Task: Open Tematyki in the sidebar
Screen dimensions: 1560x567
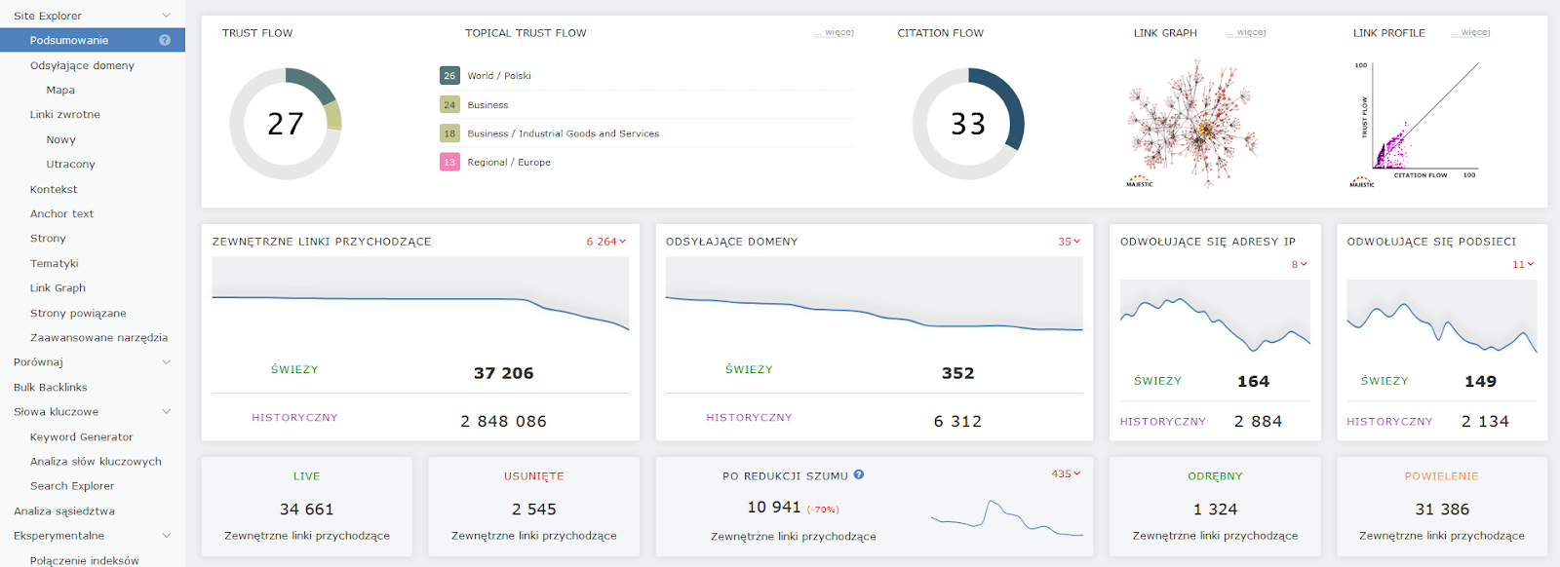Action: (54, 263)
